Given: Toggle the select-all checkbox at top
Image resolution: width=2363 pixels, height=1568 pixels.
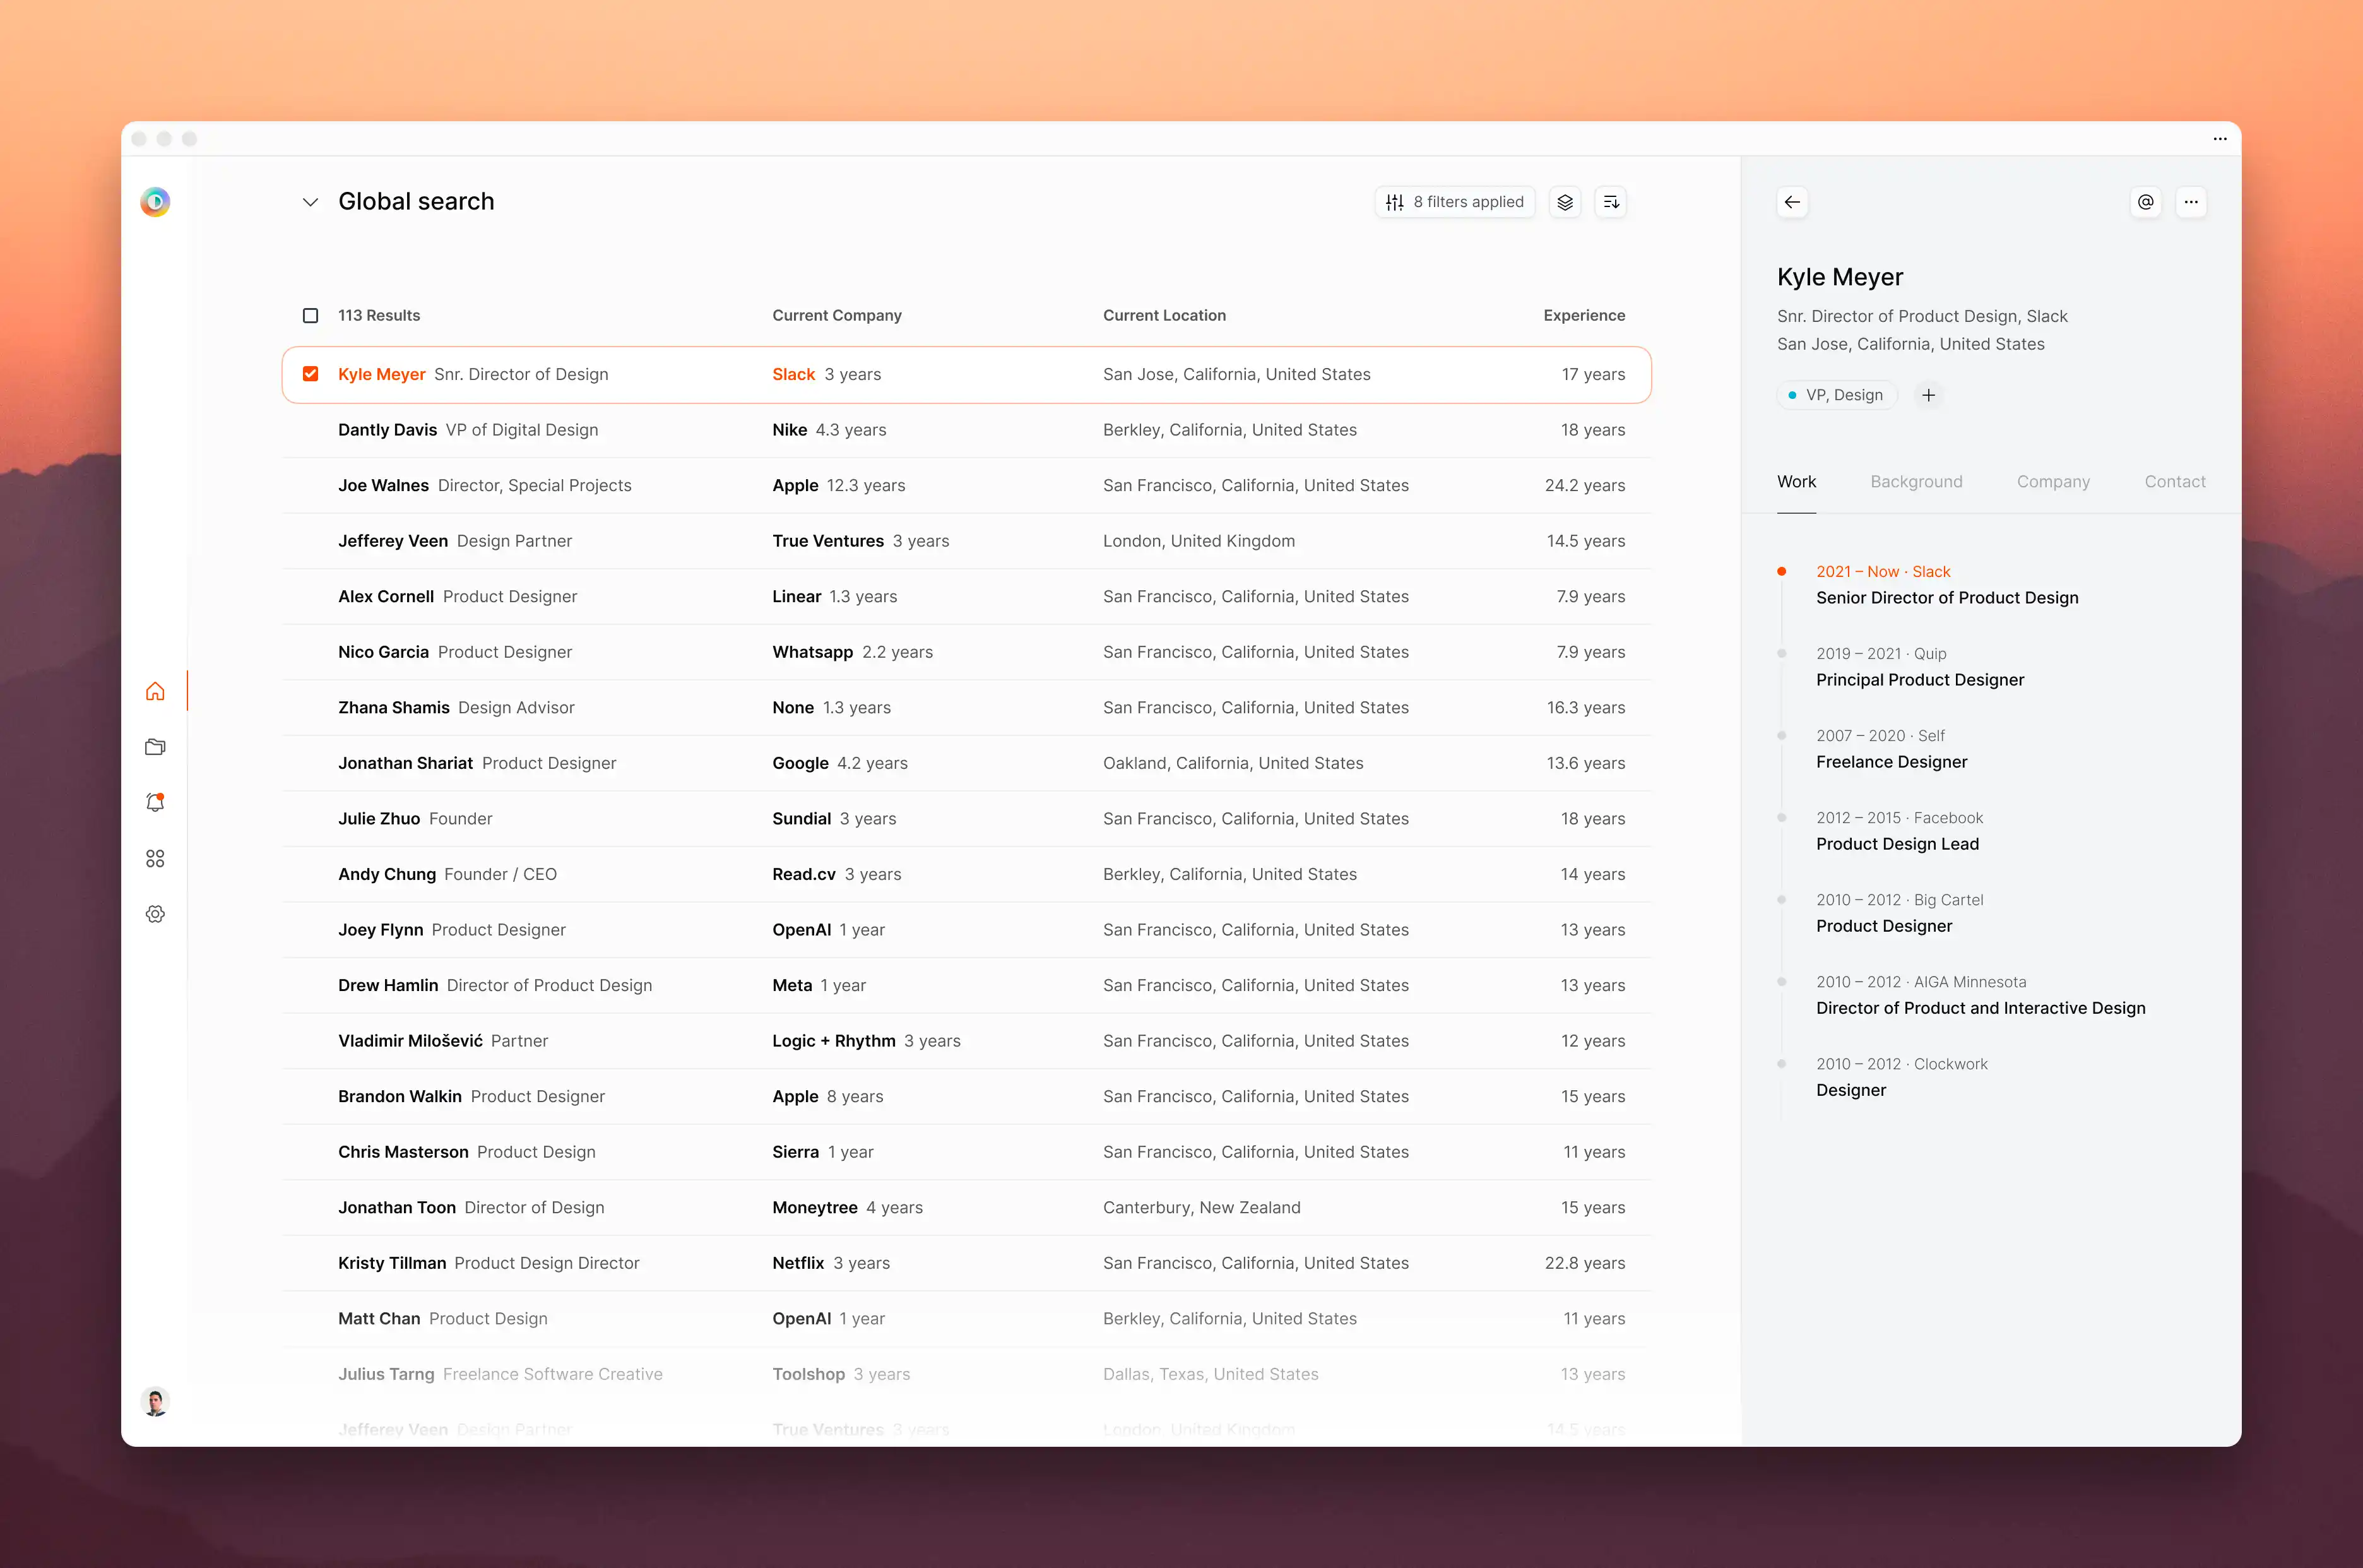Looking at the screenshot, I should (x=311, y=315).
